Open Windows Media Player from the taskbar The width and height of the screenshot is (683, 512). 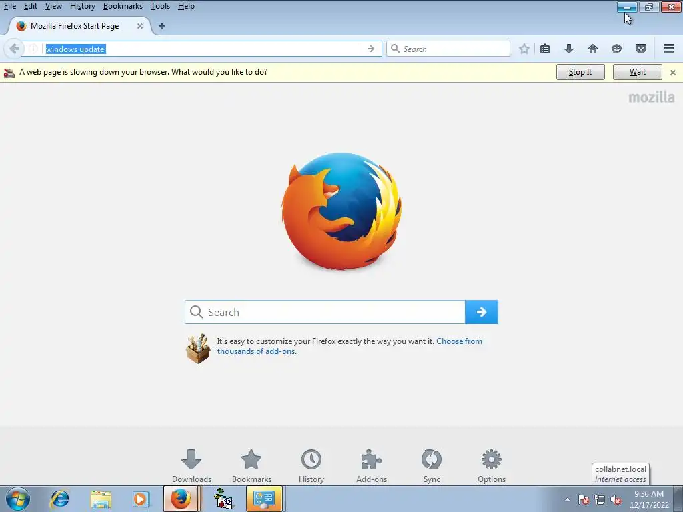(140, 499)
